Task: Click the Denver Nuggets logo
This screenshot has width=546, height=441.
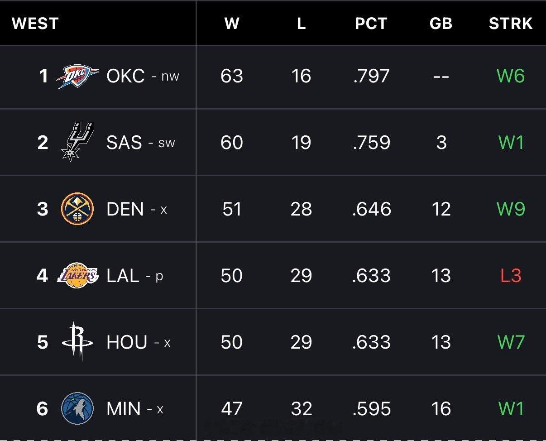Action: tap(77, 209)
